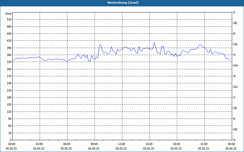Click the N compass label beside the 0 baseline

tap(234, 140)
